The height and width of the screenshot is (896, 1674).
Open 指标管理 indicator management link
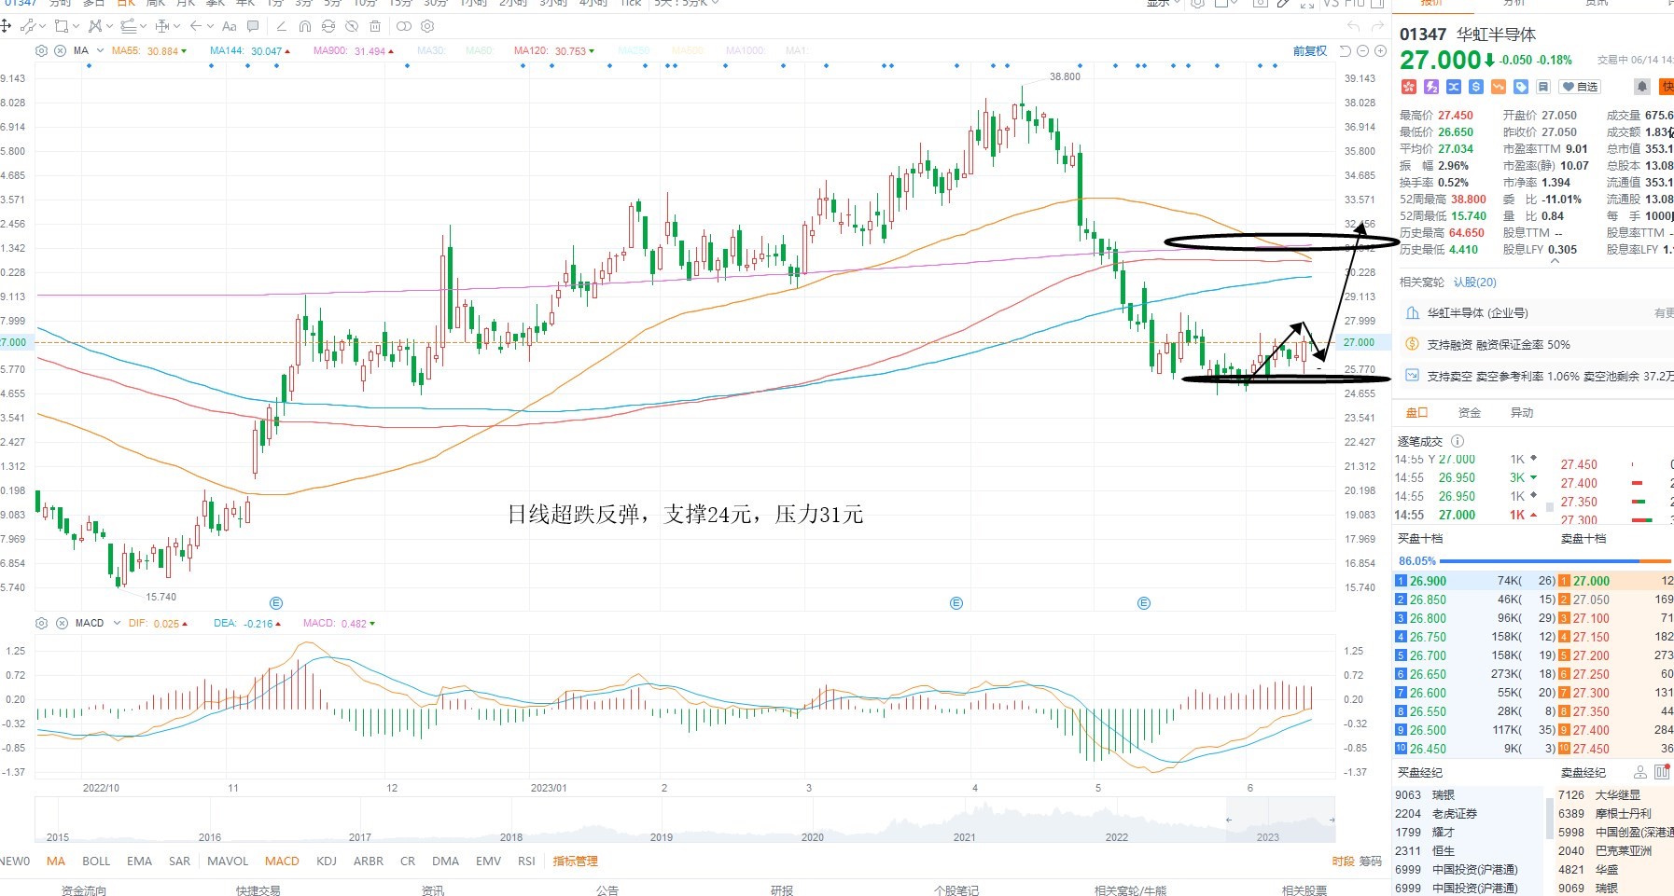pos(575,861)
